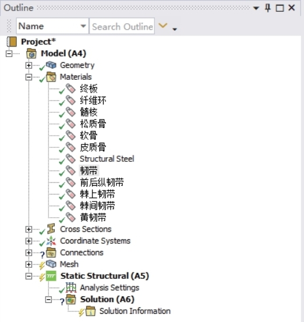Screen dimensions: 304x322
Task: Click the Mesh icon in the tree
Action: pos(51,264)
